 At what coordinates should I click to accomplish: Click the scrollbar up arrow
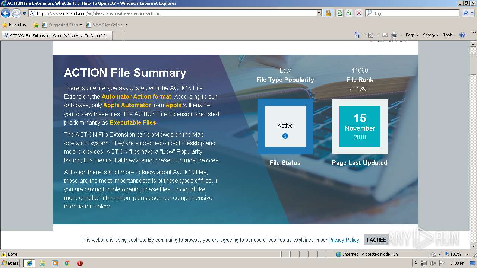(473, 44)
